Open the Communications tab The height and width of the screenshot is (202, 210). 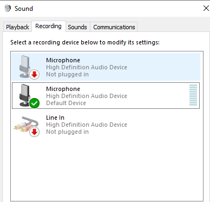[114, 27]
